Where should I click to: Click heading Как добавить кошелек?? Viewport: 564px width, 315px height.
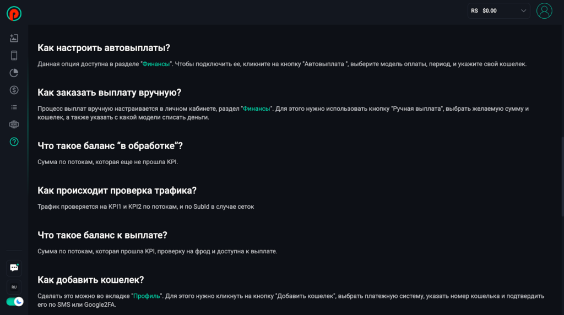click(91, 280)
